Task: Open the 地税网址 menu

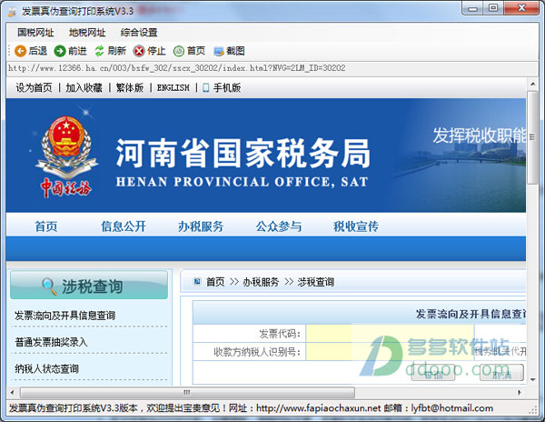Action: click(x=87, y=33)
